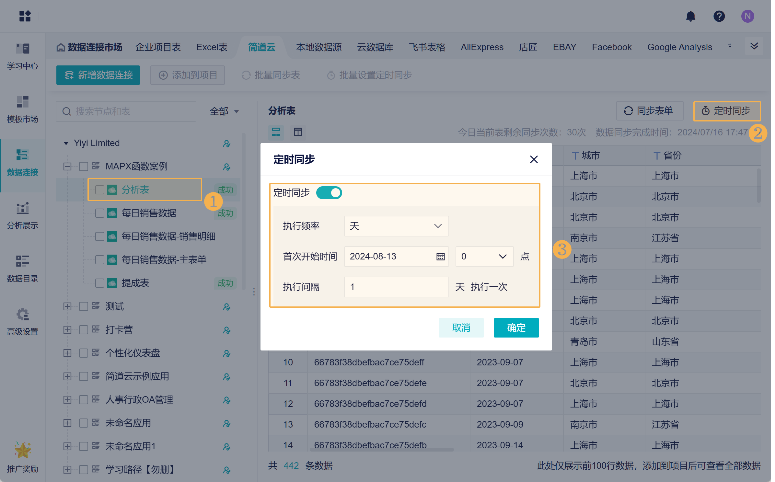
Task: Check the 每日销售数据 checkbox
Action: [100, 213]
